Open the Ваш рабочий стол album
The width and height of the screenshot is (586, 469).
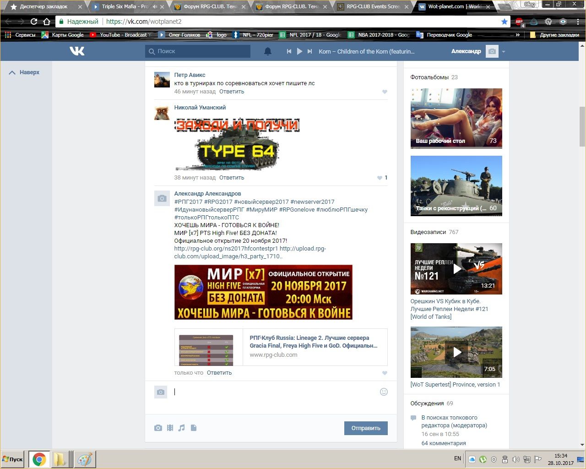click(456, 118)
